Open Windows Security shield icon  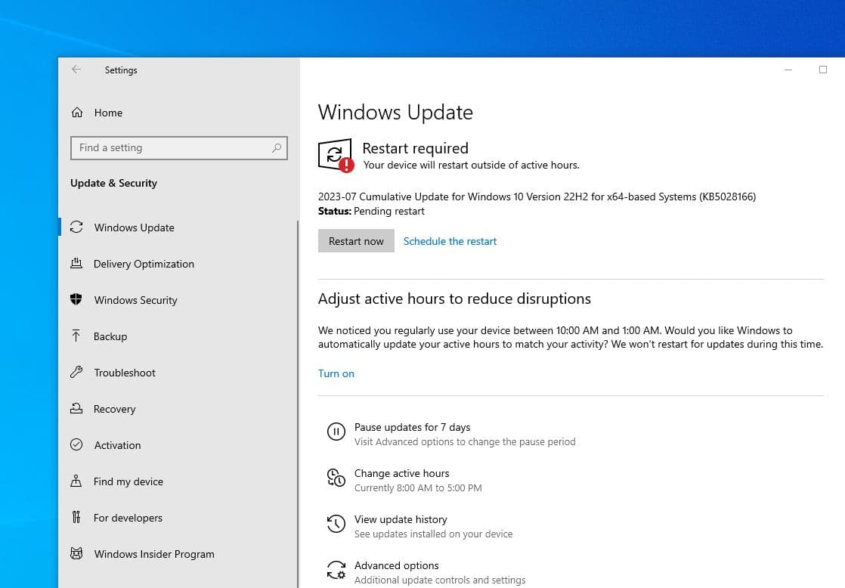click(x=76, y=300)
